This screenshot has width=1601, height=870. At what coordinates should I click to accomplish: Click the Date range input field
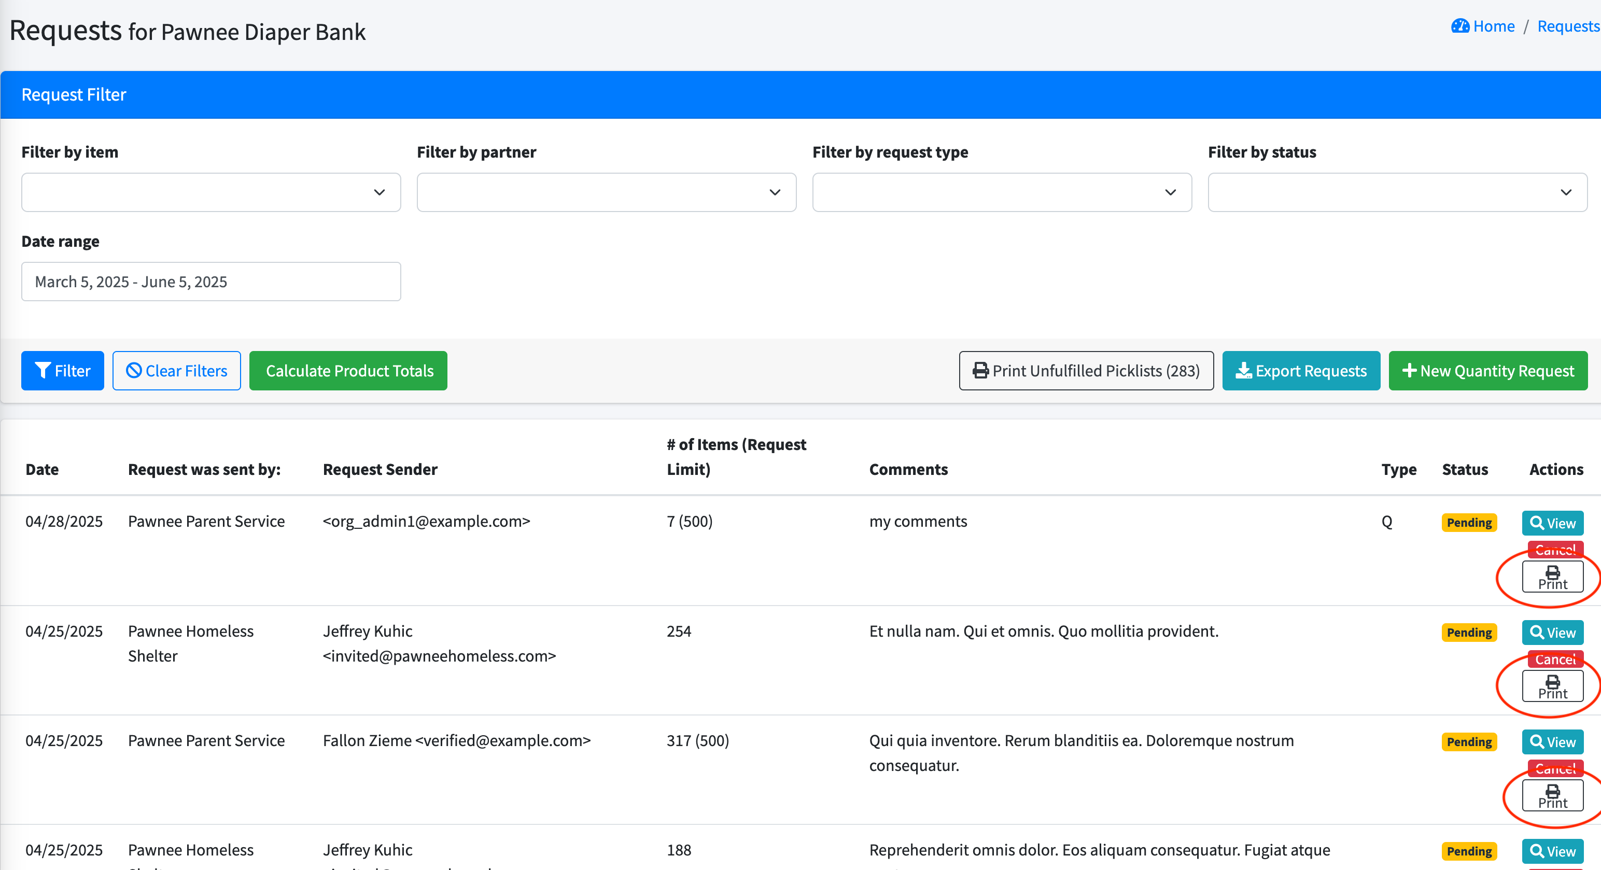click(212, 282)
